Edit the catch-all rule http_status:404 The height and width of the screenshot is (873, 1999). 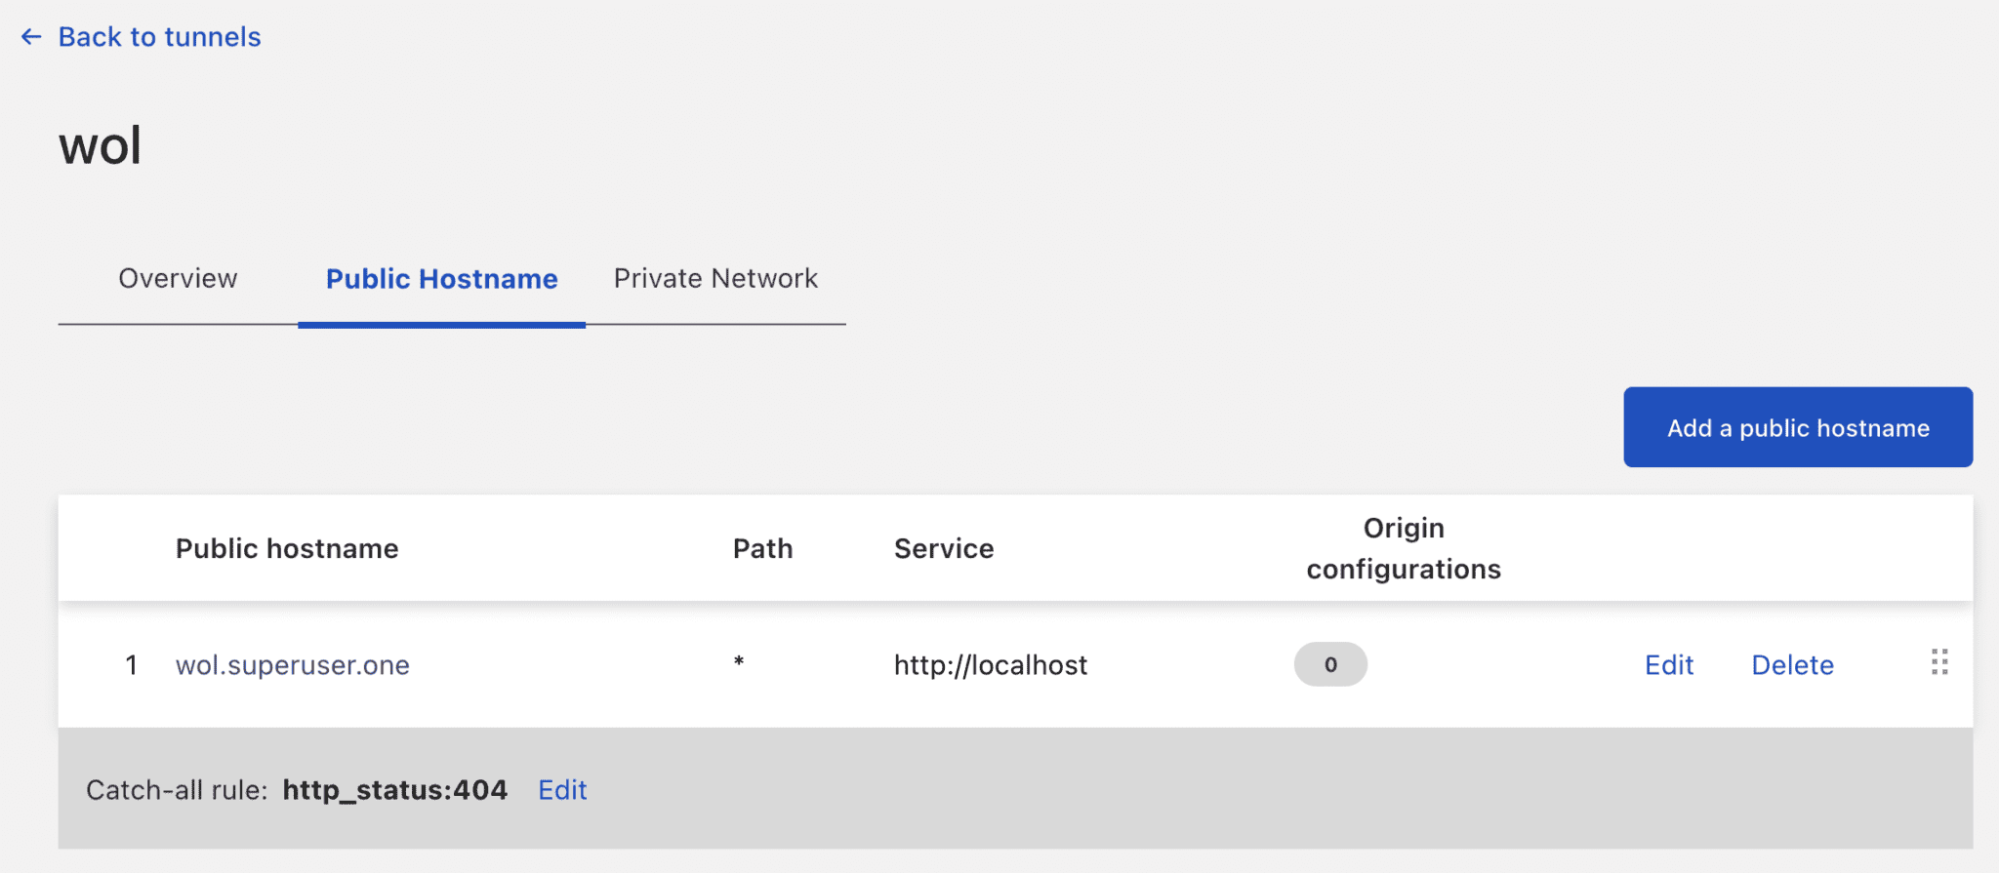click(562, 790)
